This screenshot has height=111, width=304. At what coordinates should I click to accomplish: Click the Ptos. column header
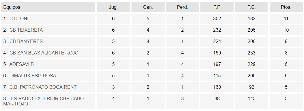pyautogui.click(x=286, y=7)
